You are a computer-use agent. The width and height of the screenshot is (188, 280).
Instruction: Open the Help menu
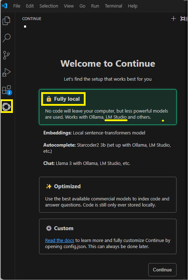click(133, 6)
